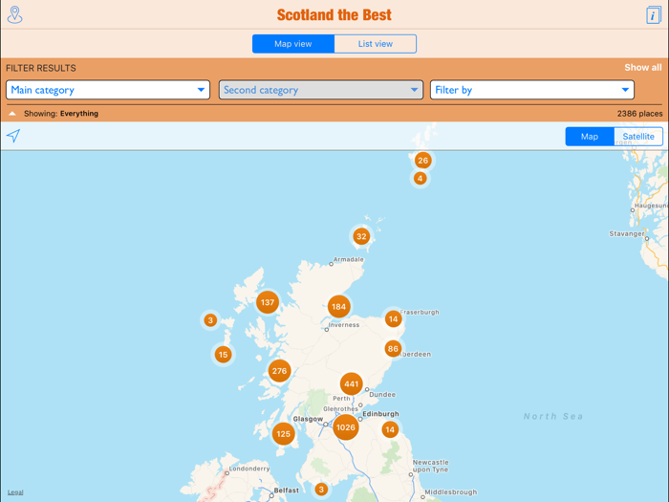
Task: Collapse filters with Showing triangle
Action: pos(12,114)
